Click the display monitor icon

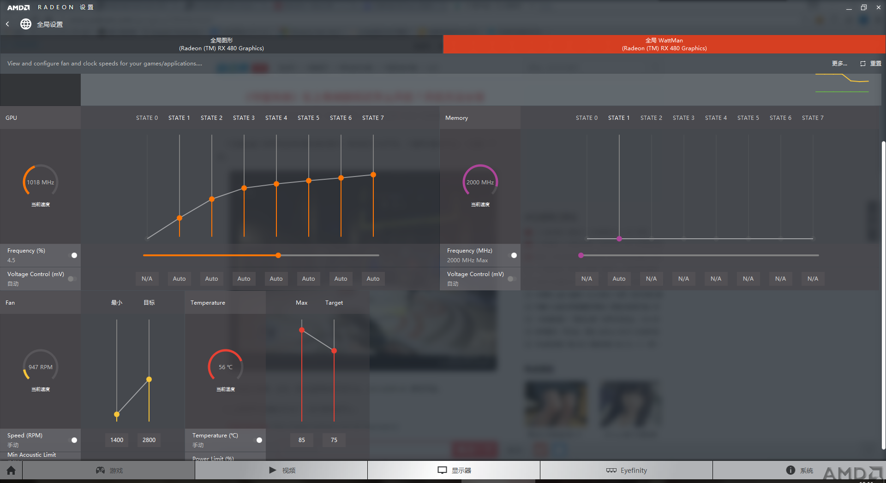pos(442,470)
